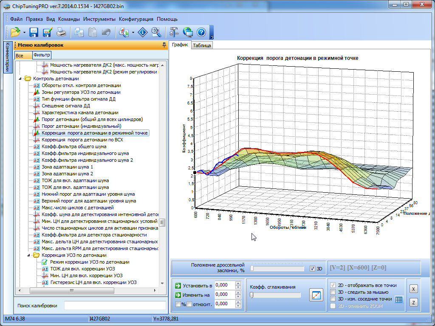This screenshot has height=326, width=435.
Task: Click the hex search magnifier icon
Action: tap(156, 32)
